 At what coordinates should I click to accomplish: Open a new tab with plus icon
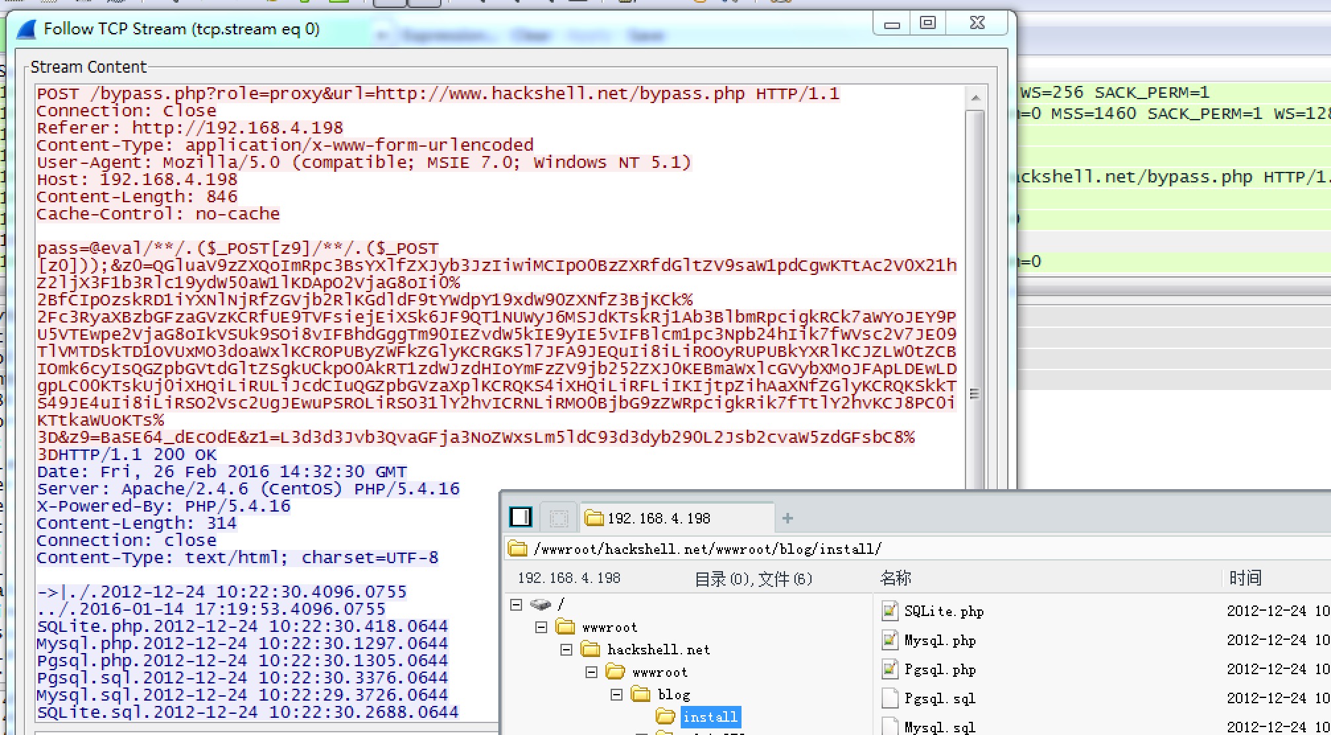click(787, 519)
